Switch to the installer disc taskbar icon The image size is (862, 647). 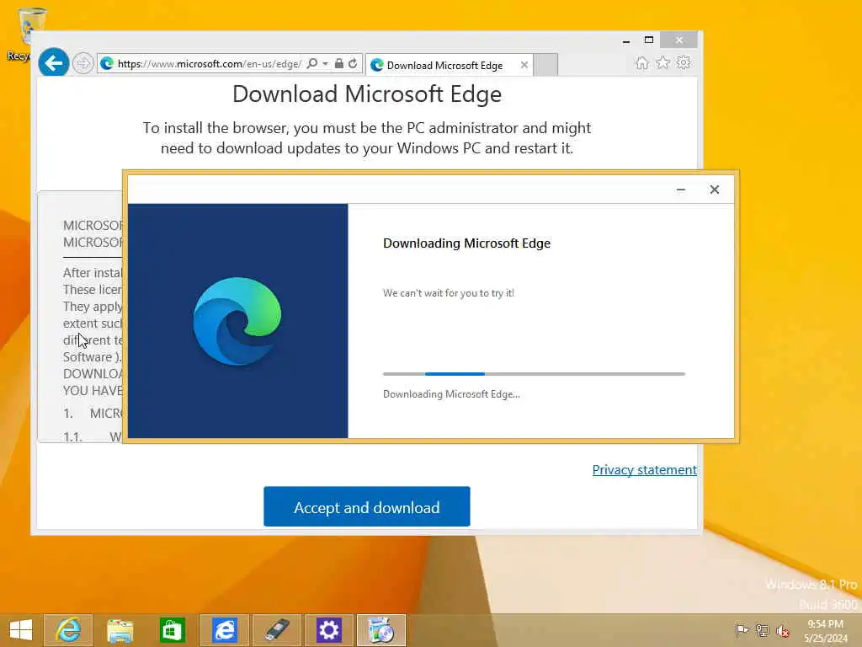[x=381, y=630]
